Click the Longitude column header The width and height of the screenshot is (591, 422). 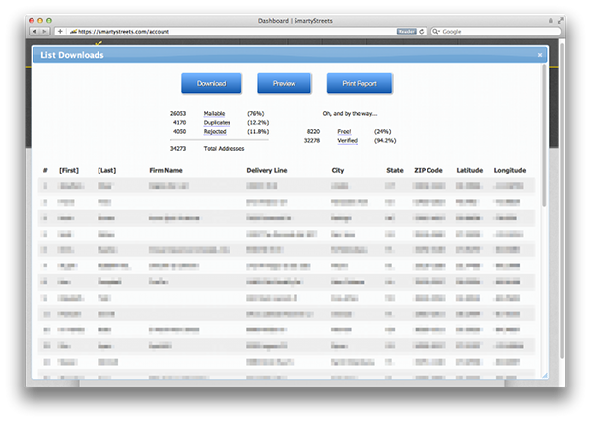pyautogui.click(x=510, y=171)
